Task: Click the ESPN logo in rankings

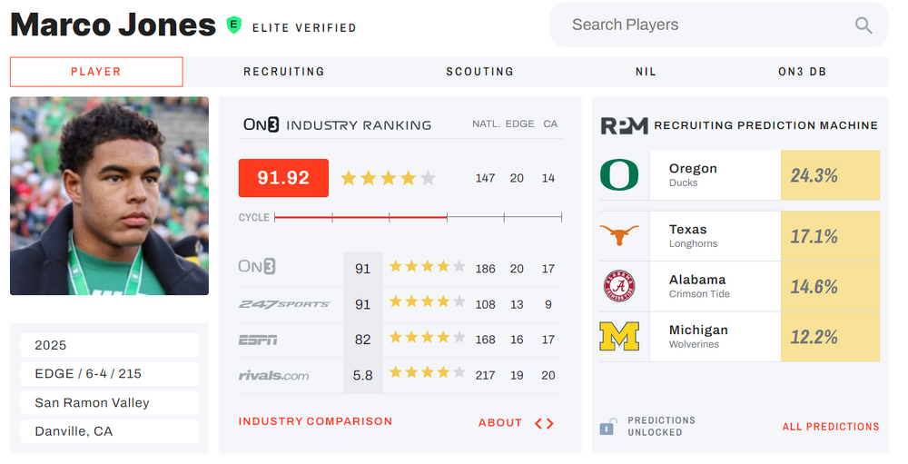Action: point(258,340)
